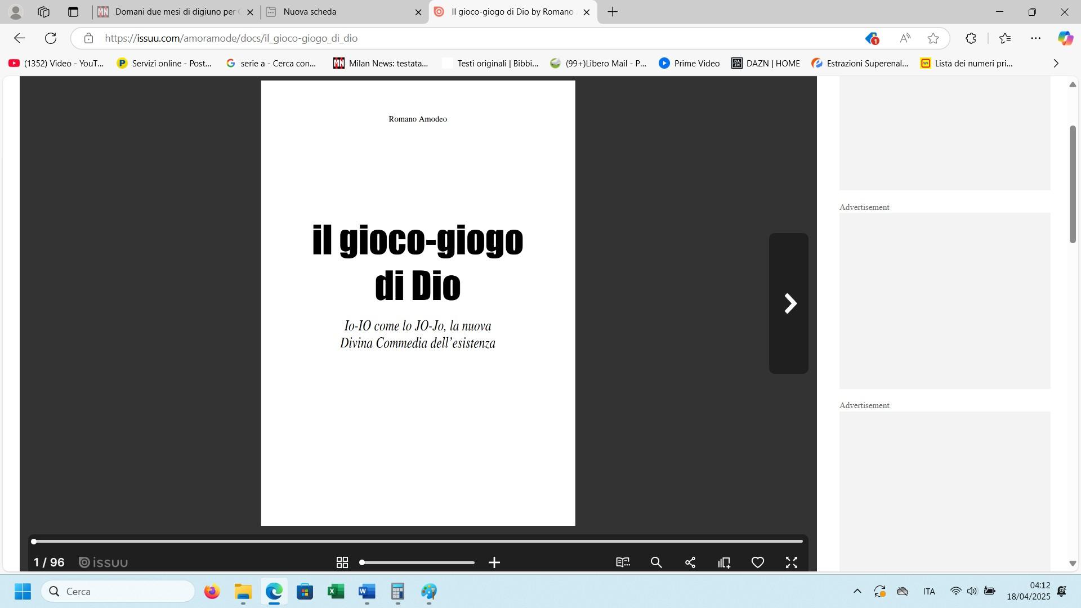This screenshot has height=608, width=1081.
Task: Go to next page arrow
Action: [x=789, y=303]
